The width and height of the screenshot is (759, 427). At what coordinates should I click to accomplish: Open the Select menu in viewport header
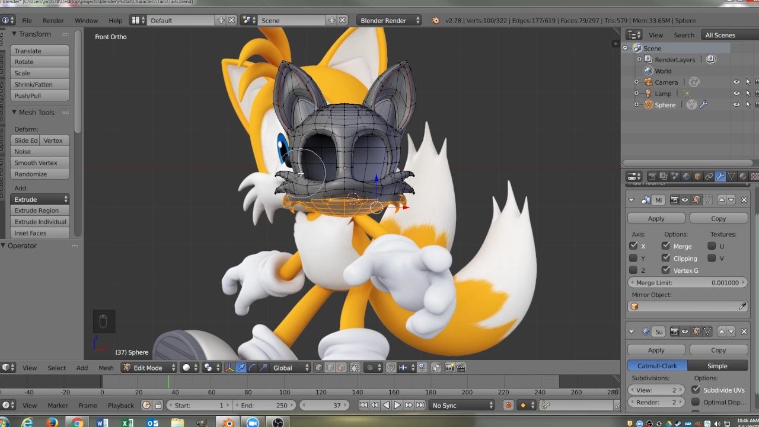(x=56, y=368)
